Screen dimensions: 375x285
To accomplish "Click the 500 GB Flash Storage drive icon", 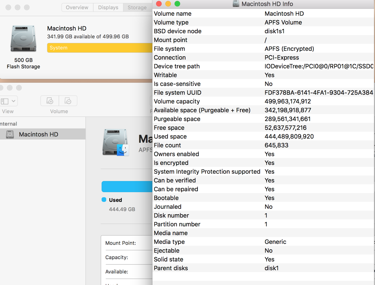I will (23, 38).
